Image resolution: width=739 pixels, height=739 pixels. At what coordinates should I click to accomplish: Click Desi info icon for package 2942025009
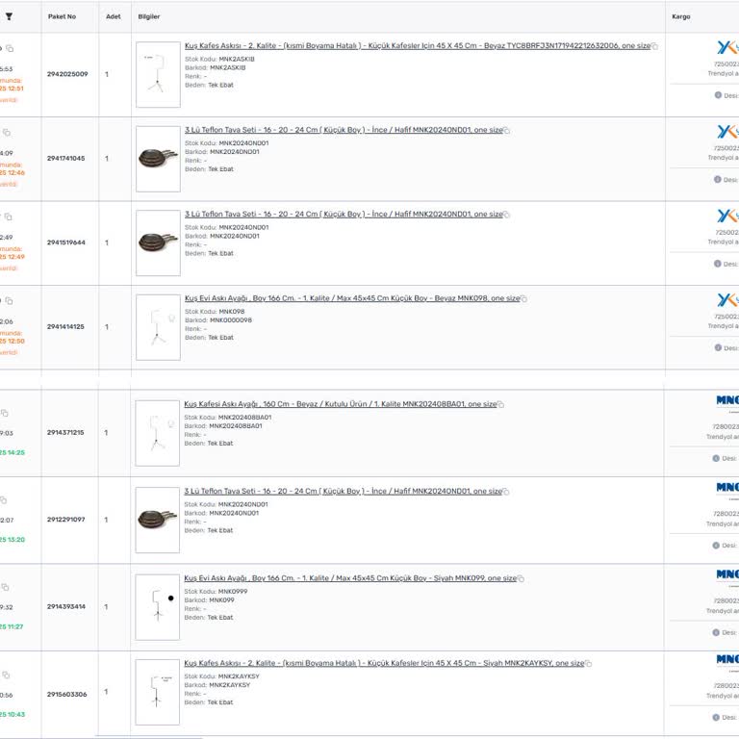[x=718, y=95]
